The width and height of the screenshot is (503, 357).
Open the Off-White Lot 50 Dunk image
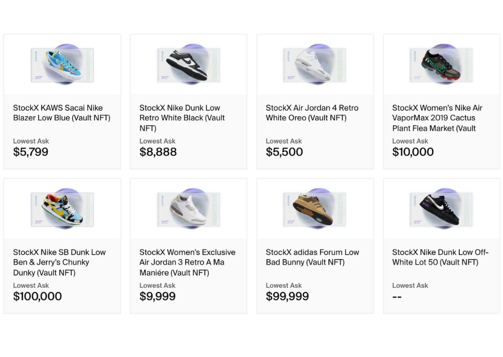tap(441, 209)
